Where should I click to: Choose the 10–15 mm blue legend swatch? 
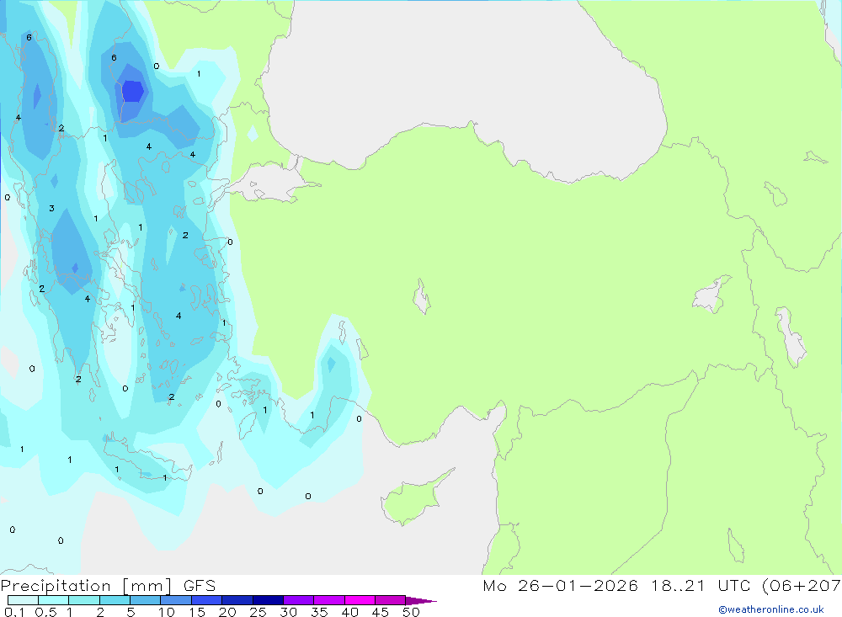point(176,600)
